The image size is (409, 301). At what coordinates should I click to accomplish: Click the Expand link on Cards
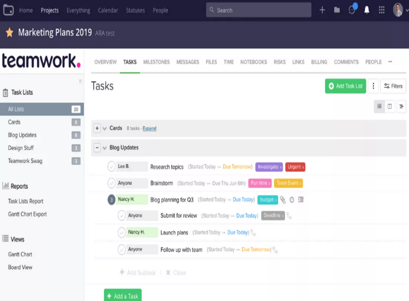click(x=149, y=128)
